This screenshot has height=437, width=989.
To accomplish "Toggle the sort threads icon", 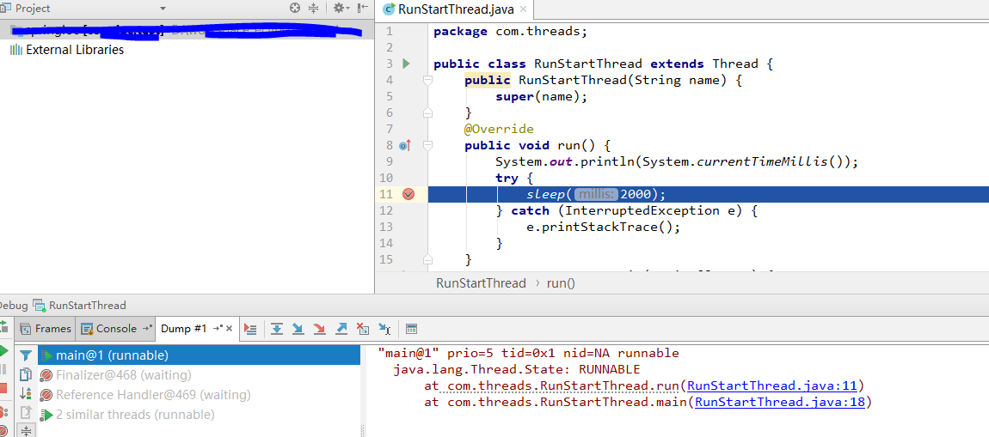I will tap(25, 394).
